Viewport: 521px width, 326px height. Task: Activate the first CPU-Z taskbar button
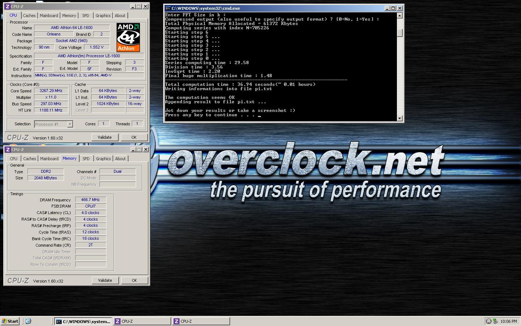(142, 321)
